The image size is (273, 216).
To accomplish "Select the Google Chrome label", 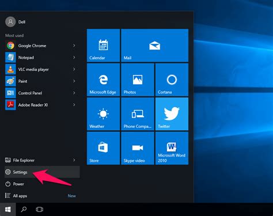I will [32, 46].
